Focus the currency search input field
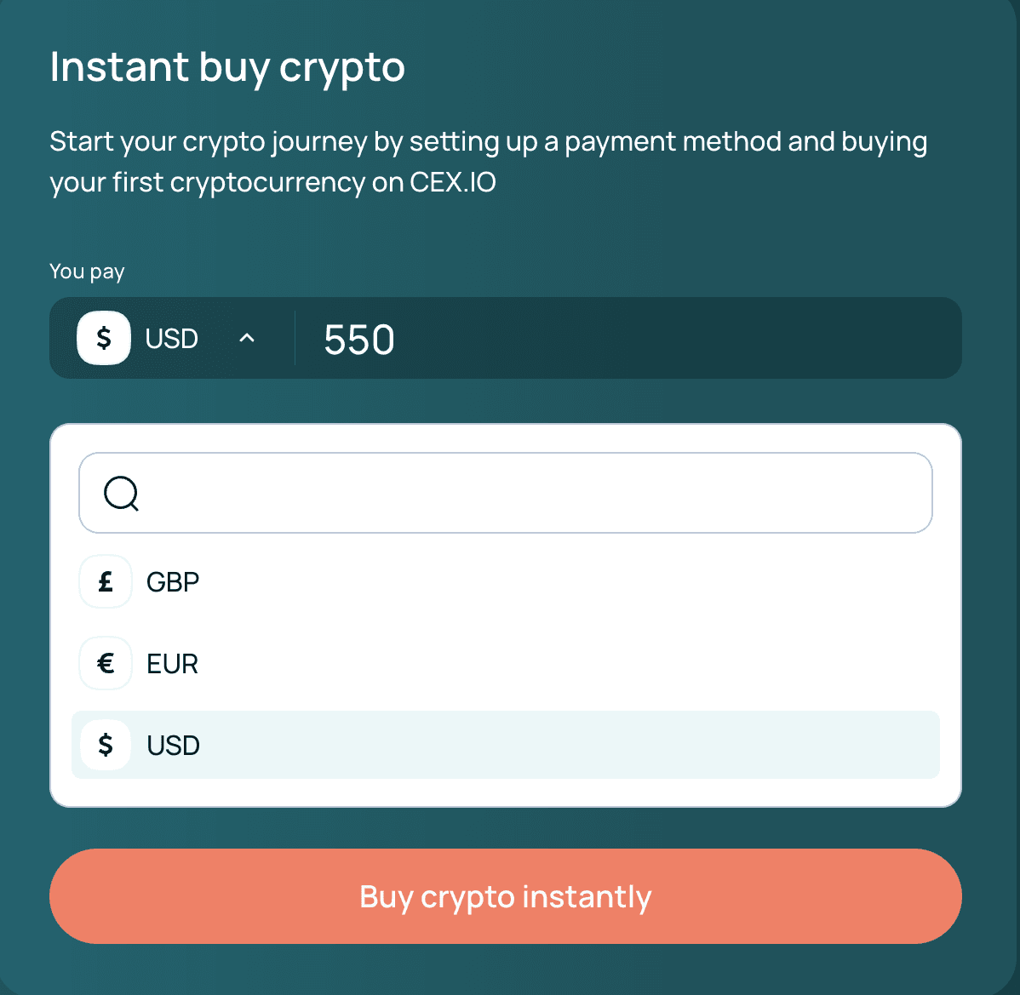The height and width of the screenshot is (995, 1020). point(506,493)
